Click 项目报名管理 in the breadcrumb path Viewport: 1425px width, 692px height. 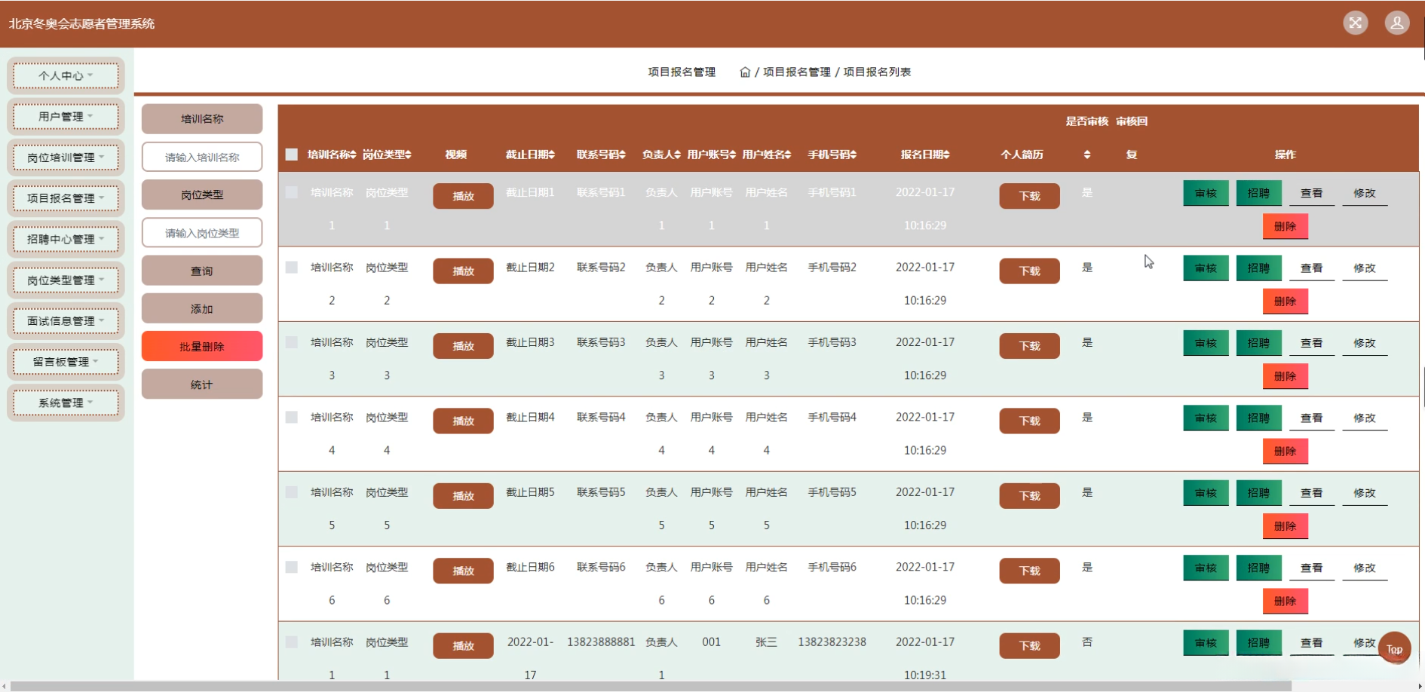(796, 72)
